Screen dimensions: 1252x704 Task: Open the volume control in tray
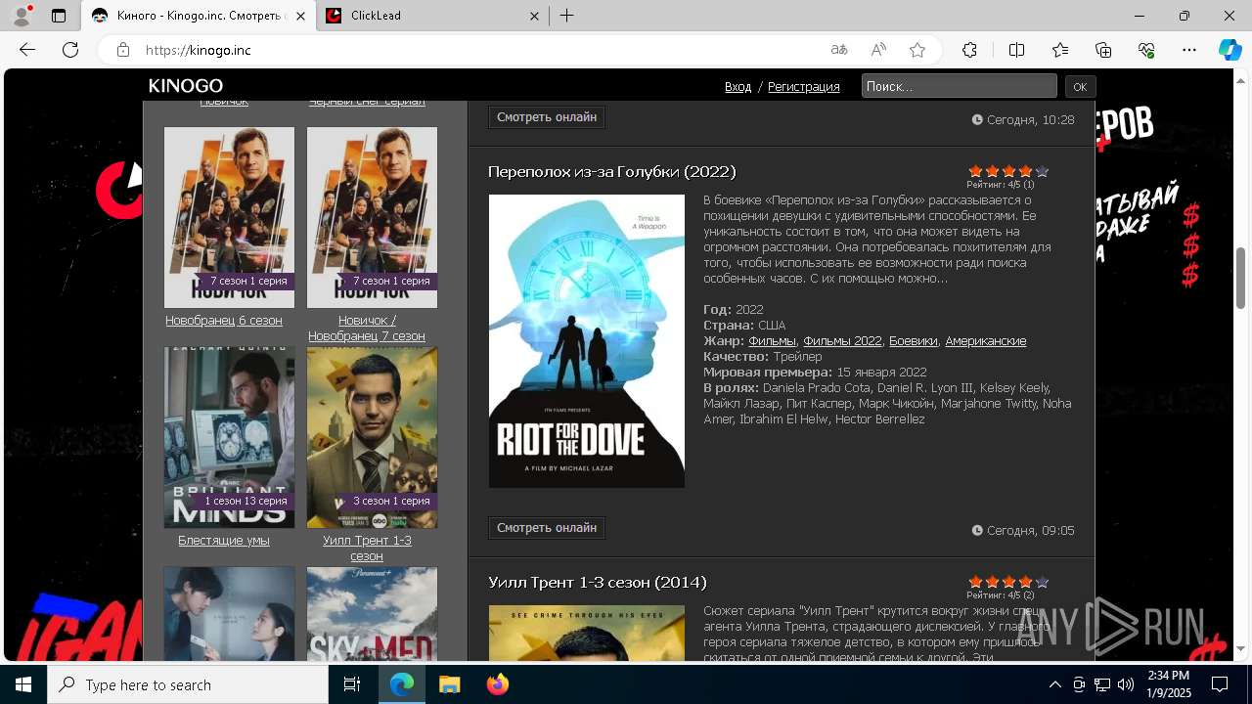coord(1126,684)
